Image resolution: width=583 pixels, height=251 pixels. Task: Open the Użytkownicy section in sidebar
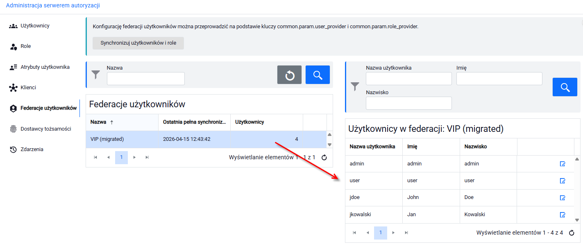click(x=35, y=26)
